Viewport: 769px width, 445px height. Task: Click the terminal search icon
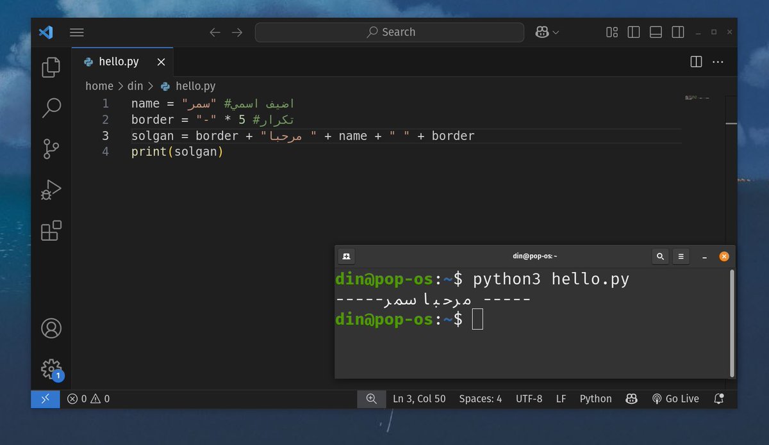tap(660, 257)
